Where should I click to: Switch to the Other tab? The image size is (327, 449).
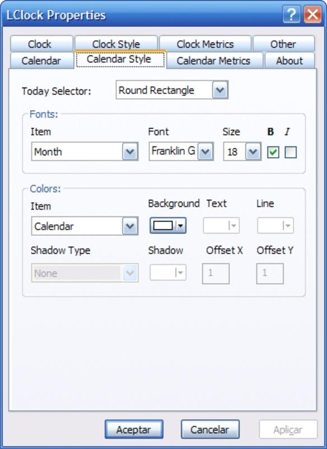pos(285,43)
